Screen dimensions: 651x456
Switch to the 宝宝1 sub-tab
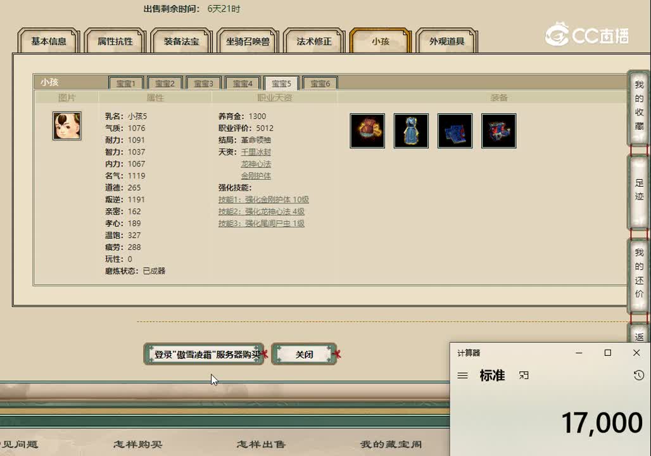(126, 83)
